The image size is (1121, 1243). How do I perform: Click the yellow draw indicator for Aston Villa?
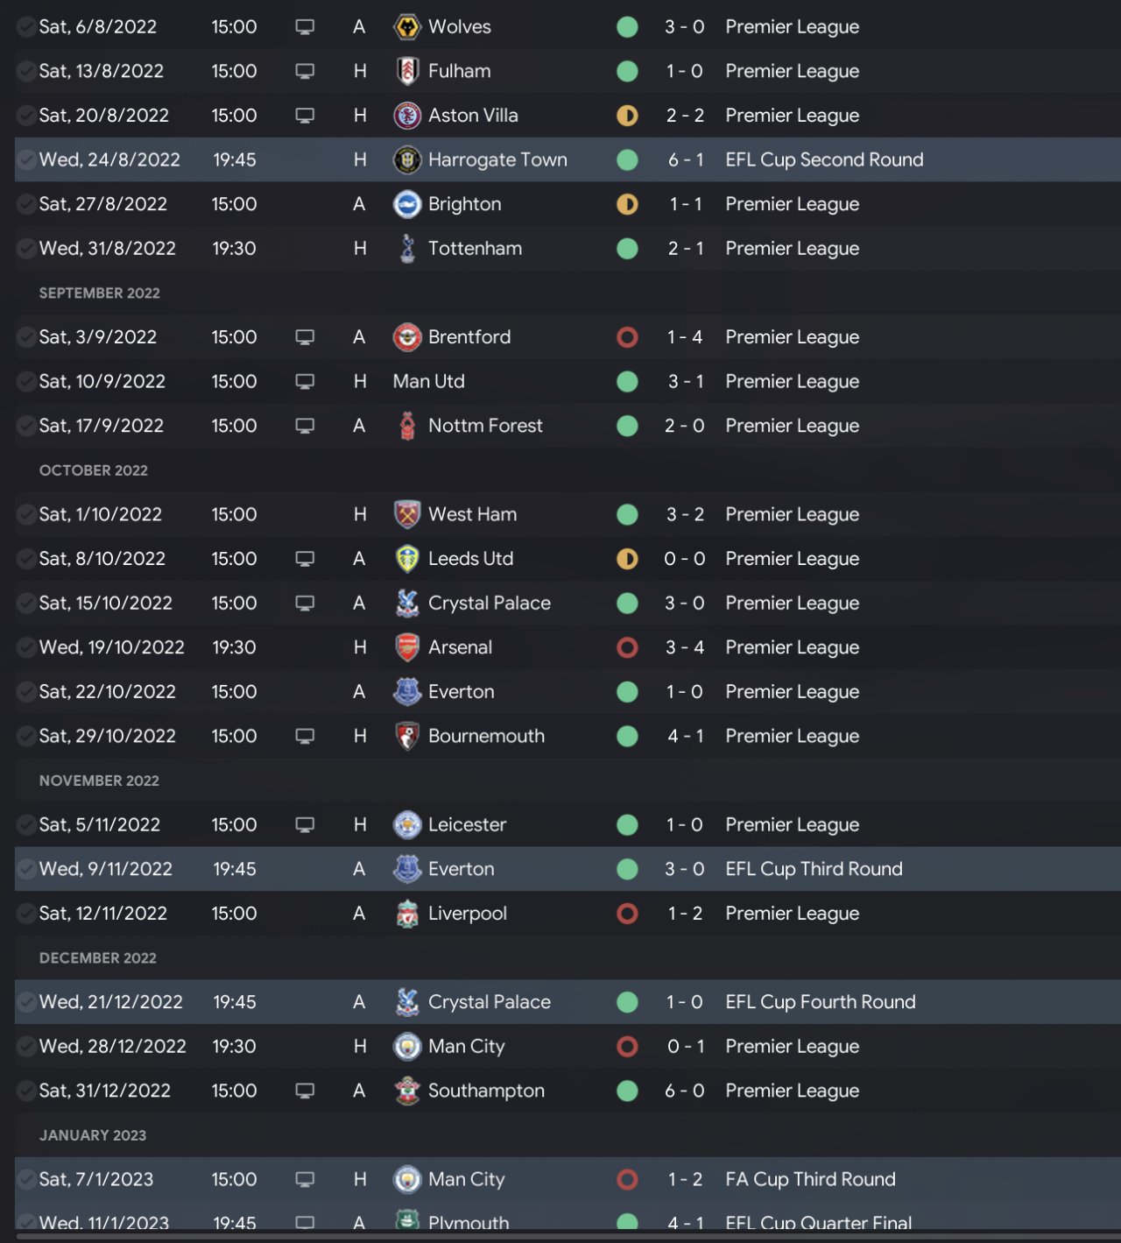(x=627, y=116)
